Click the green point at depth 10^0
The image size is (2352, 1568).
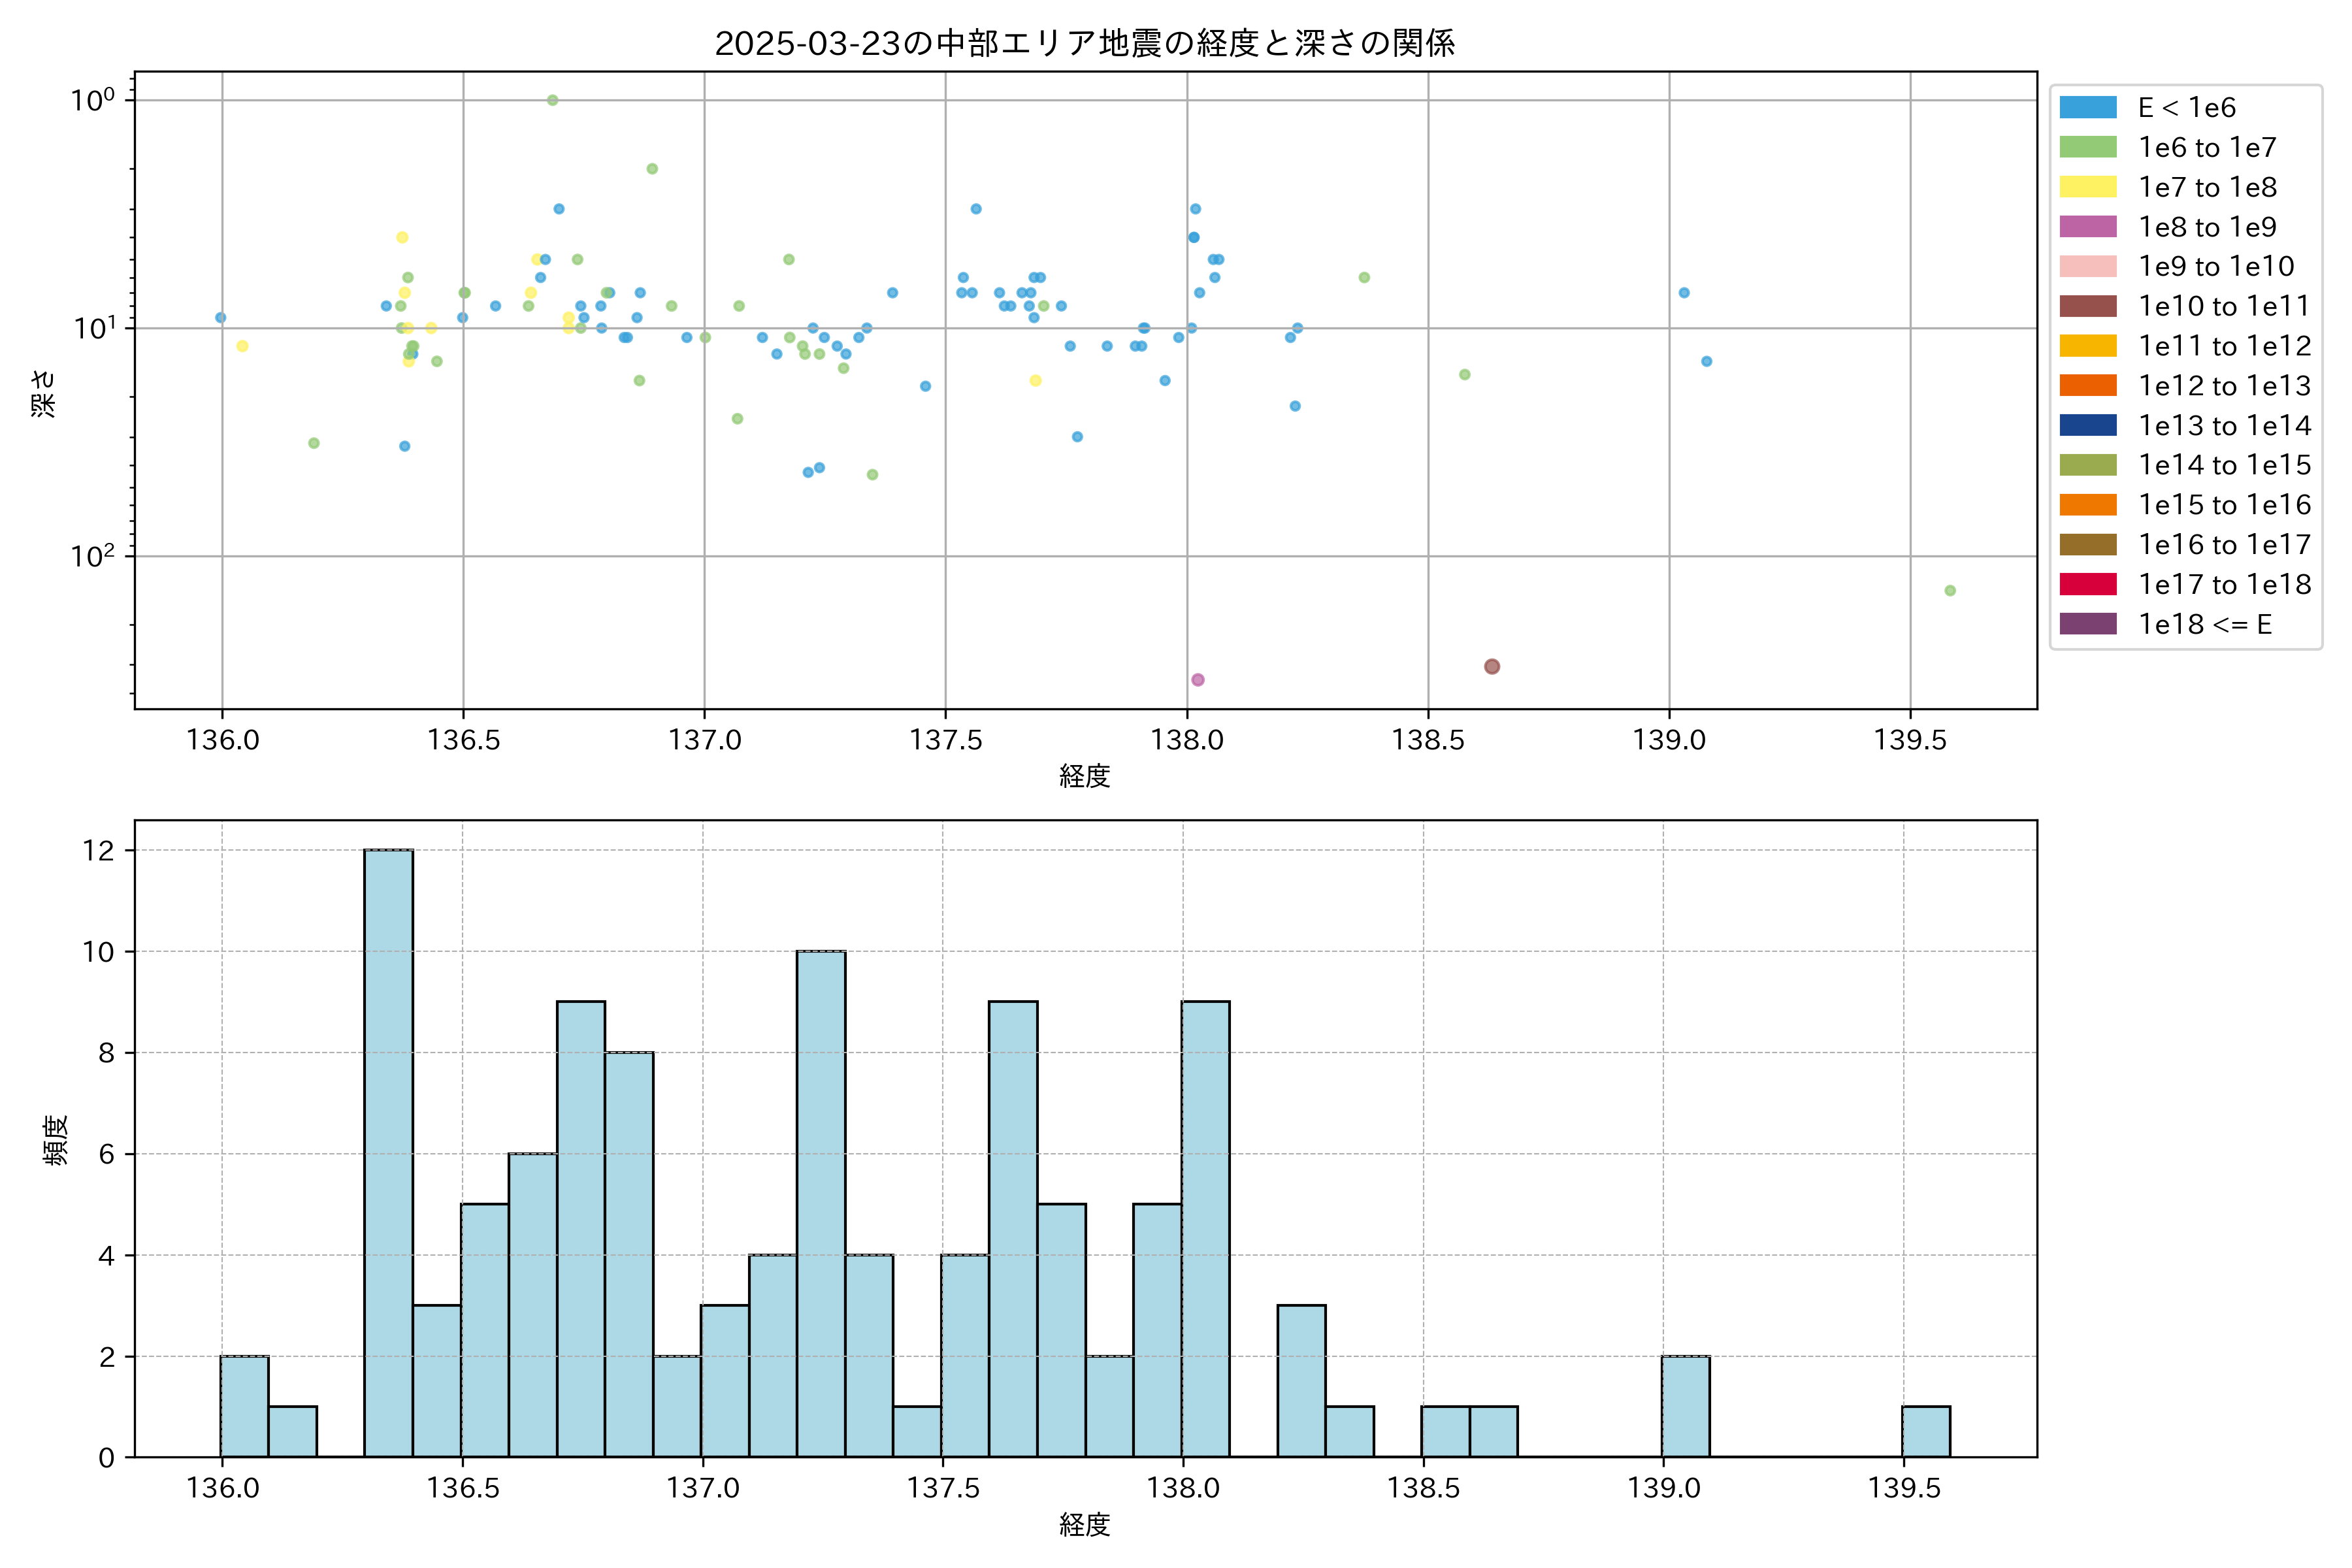(552, 100)
